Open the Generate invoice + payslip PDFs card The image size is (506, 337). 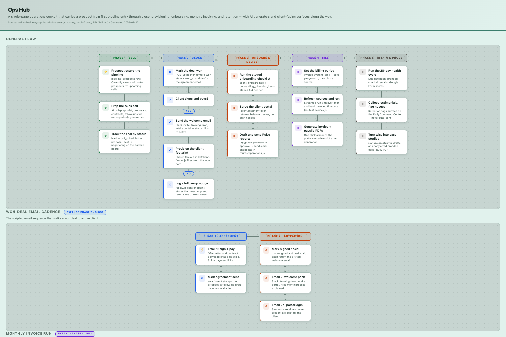coord(317,134)
